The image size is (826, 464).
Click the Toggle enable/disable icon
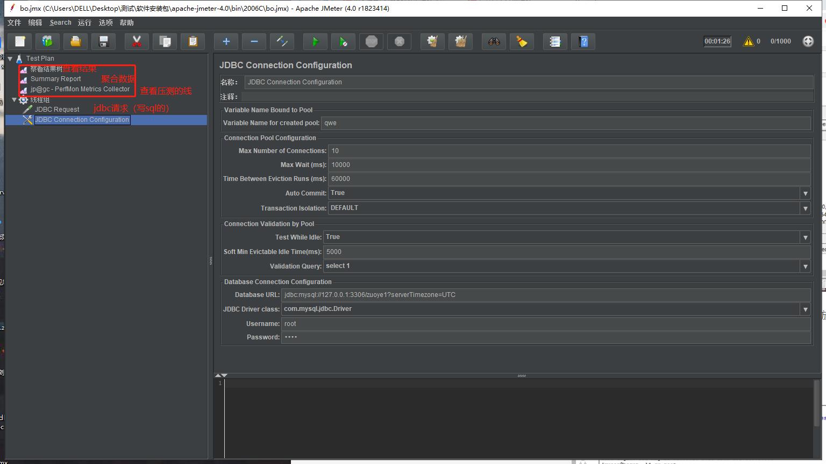[x=282, y=41]
